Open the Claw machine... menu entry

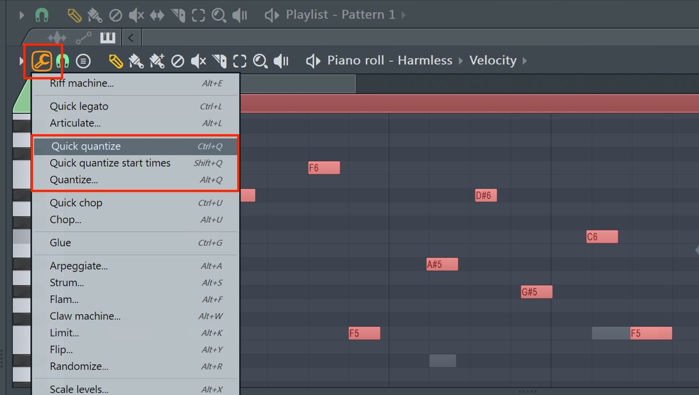pos(136,316)
